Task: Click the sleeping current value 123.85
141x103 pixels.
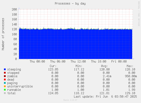Action: [53, 69]
